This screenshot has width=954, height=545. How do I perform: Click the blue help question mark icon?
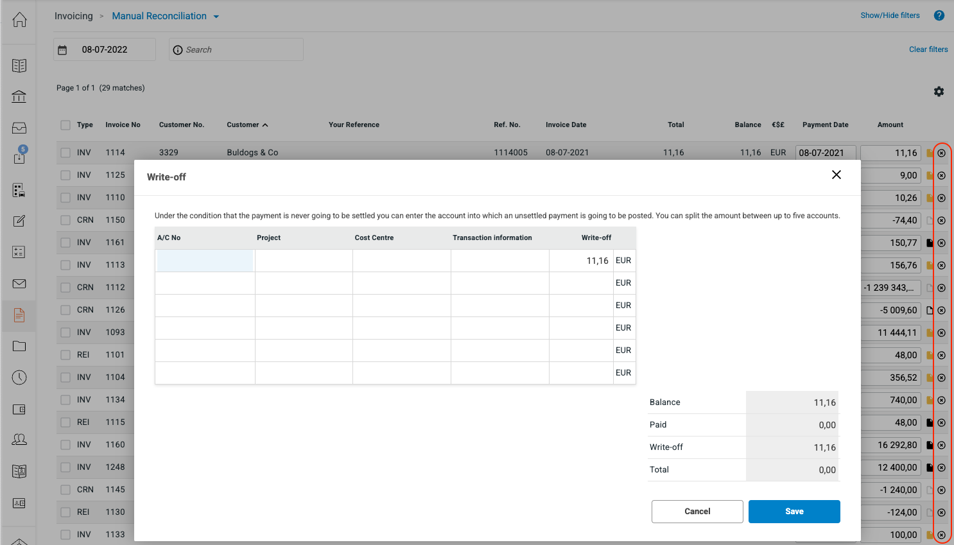pos(939,15)
